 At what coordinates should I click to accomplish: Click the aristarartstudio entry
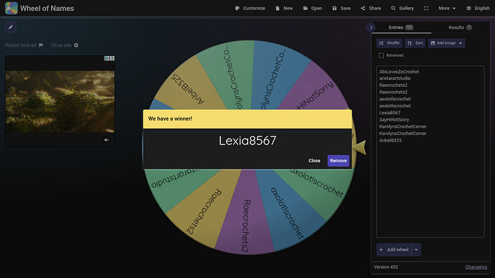pos(395,78)
